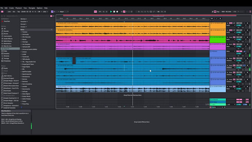Toggle the MIDI arrangement overdub button
Screen dimensions: 252x142
pos(122,11)
